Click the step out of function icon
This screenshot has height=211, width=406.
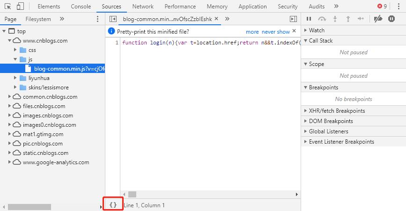348,19
